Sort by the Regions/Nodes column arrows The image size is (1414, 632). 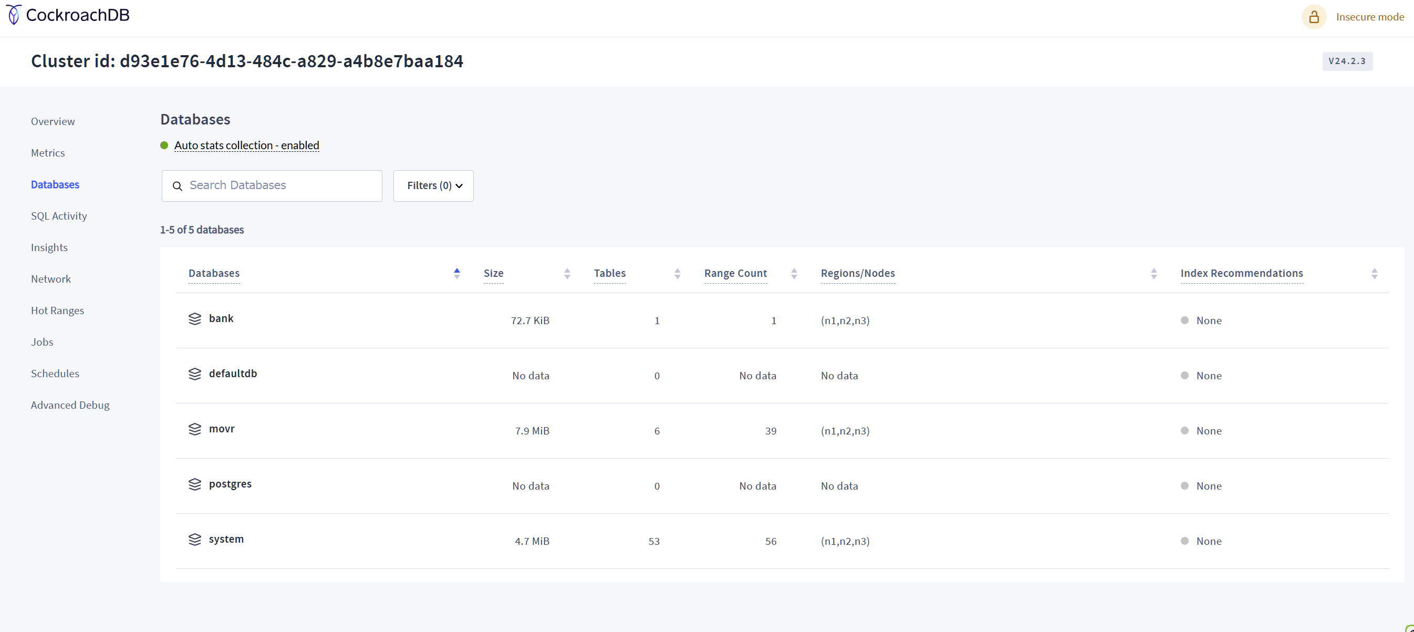click(1154, 273)
